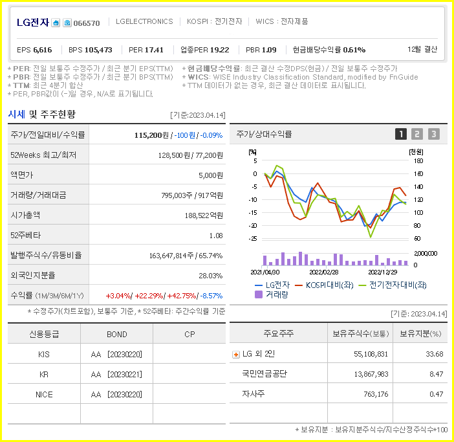The width and height of the screenshot is (454, 442).
Task: Click the 주가/상대수익률 chart title
Action: tap(264, 134)
